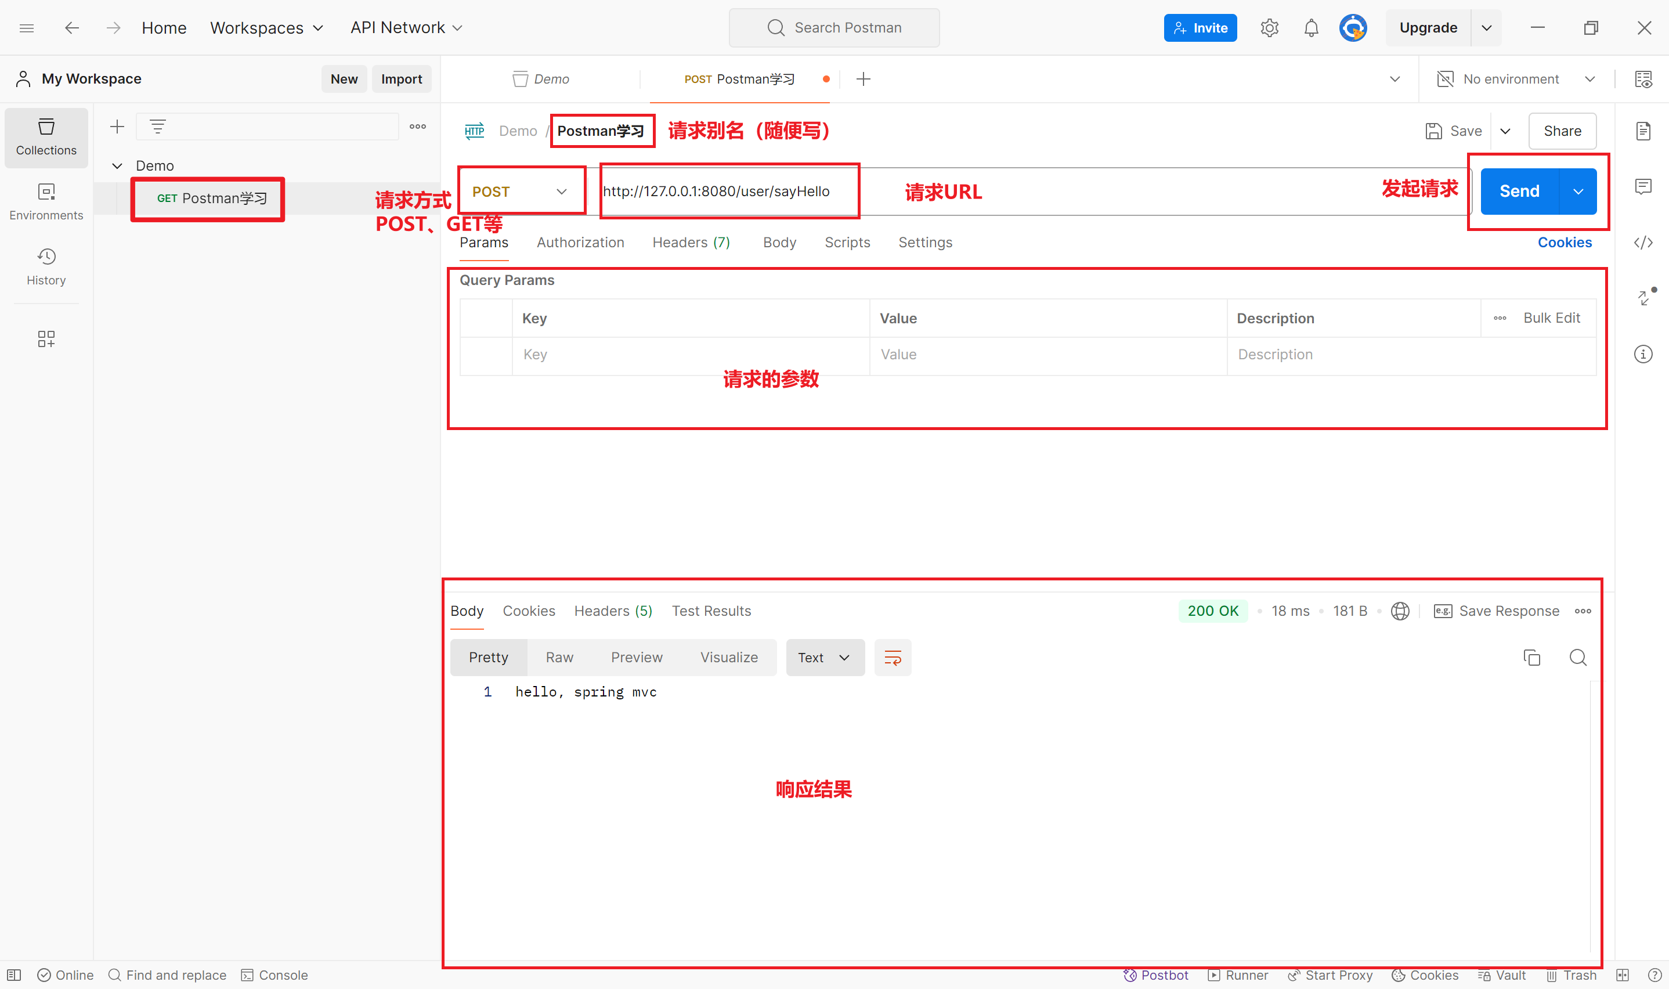
Task: Open collections options ellipsis menu
Action: [418, 127]
